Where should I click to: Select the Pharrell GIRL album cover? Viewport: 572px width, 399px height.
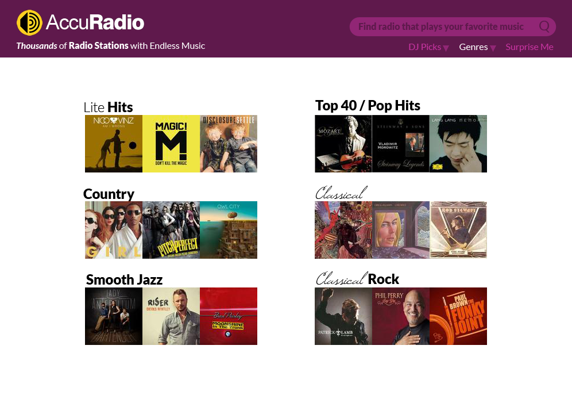point(114,230)
